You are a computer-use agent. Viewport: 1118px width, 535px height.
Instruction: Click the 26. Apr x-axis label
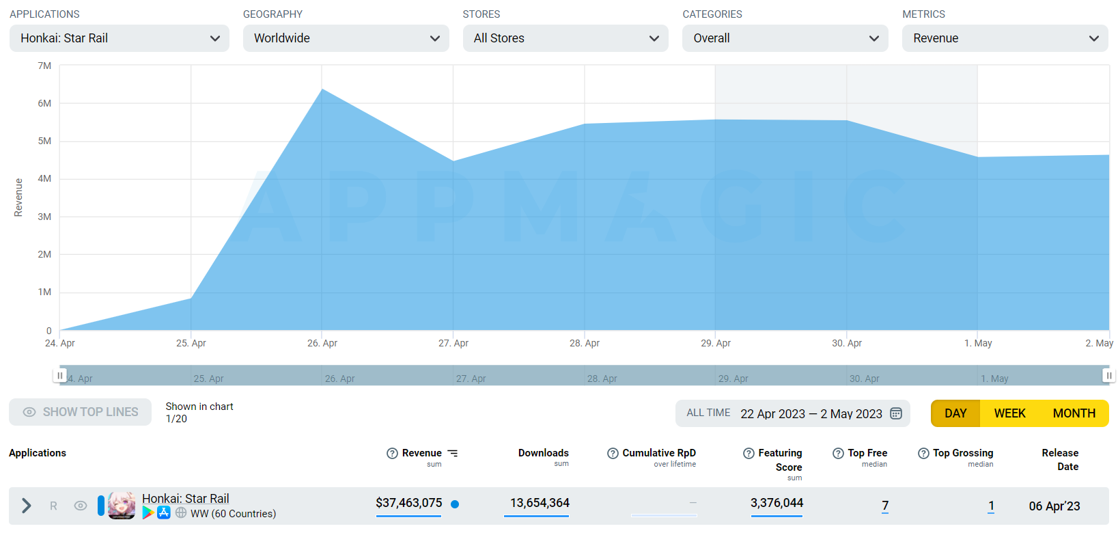pyautogui.click(x=322, y=343)
